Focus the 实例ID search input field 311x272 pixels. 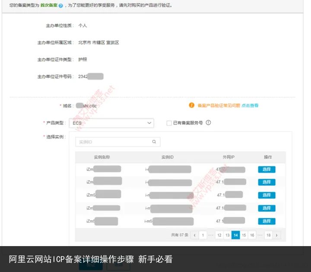pyautogui.click(x=117, y=142)
